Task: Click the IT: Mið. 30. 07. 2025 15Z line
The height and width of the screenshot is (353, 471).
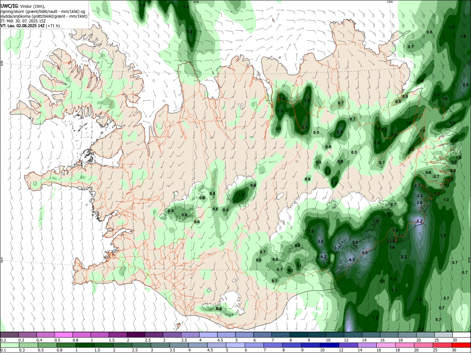Action: 23,21
